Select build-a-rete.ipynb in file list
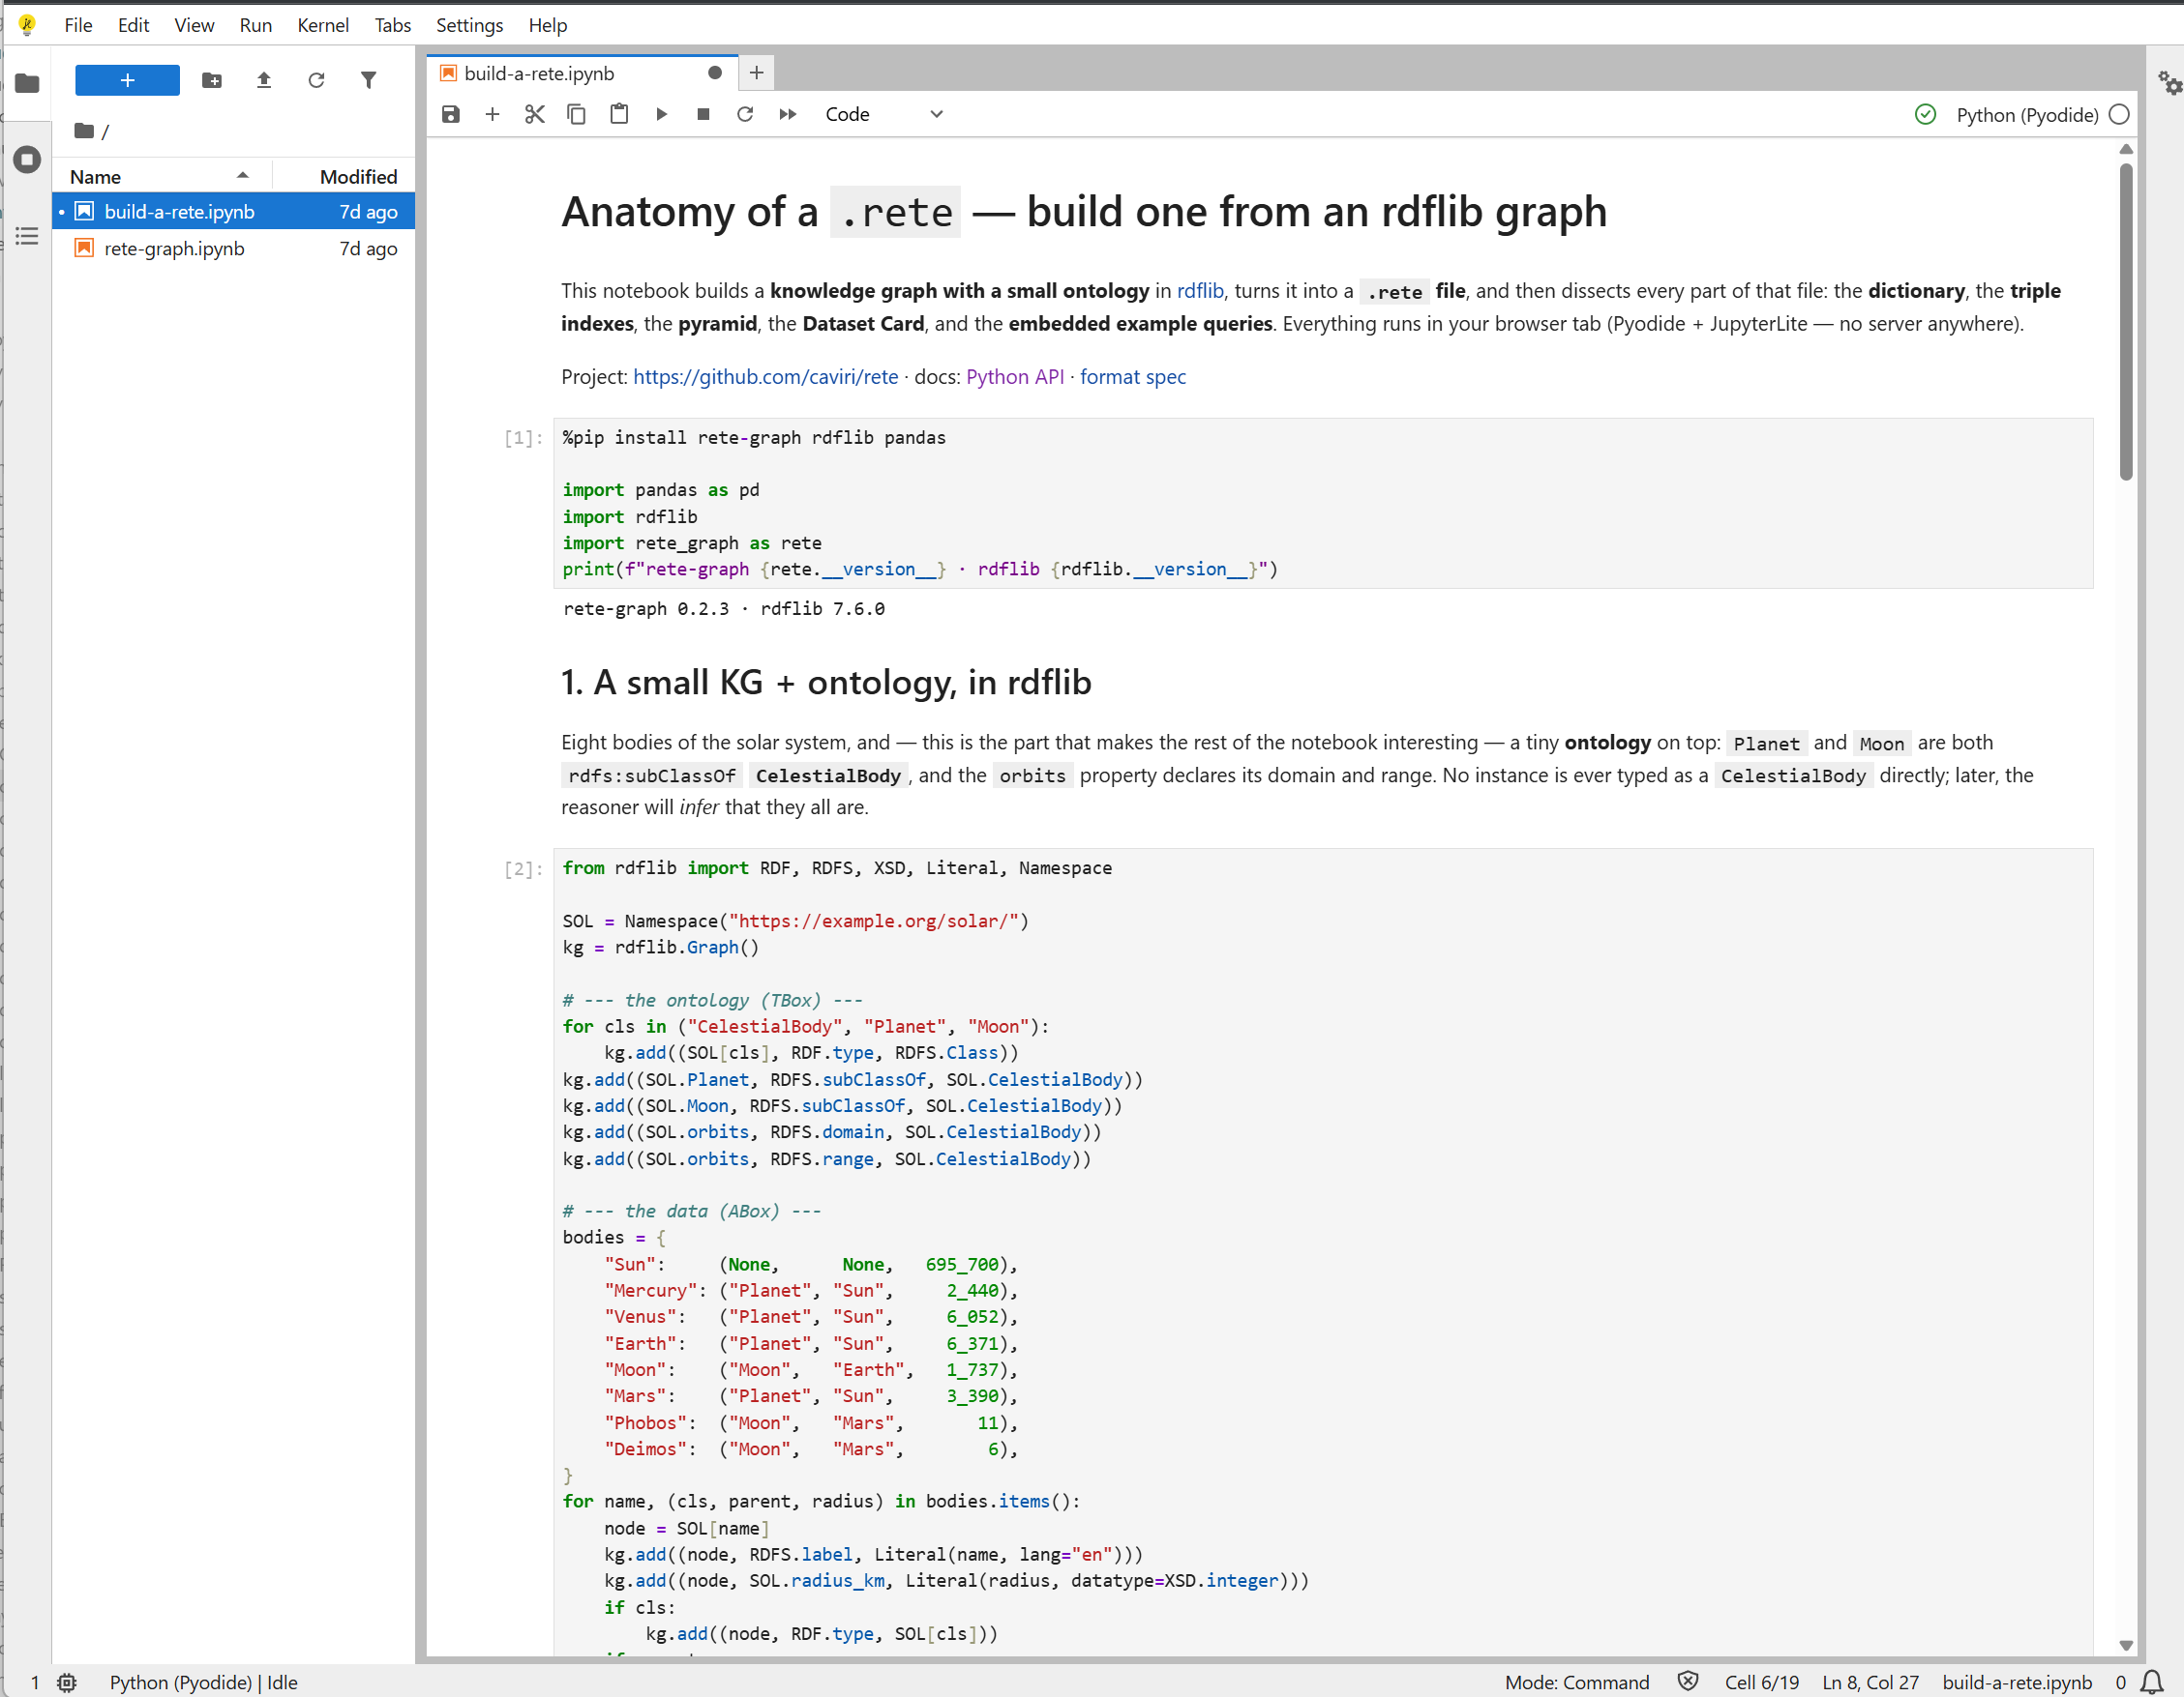The width and height of the screenshot is (2184, 1697). coord(233,212)
